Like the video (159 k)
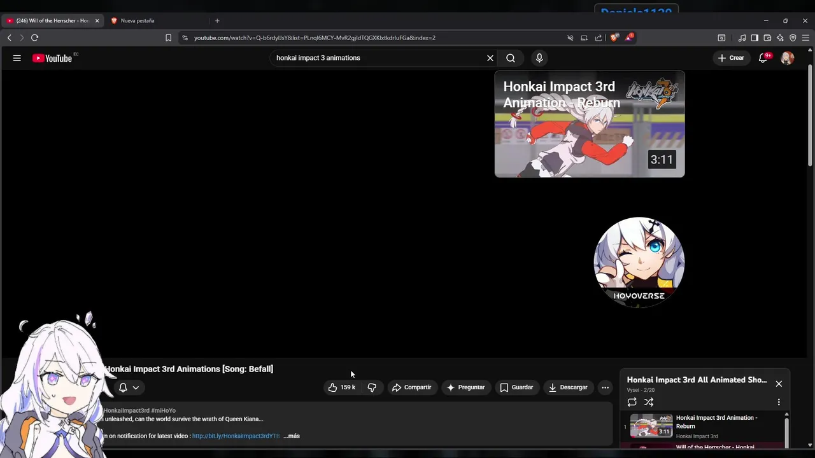This screenshot has height=458, width=815. [x=342, y=387]
